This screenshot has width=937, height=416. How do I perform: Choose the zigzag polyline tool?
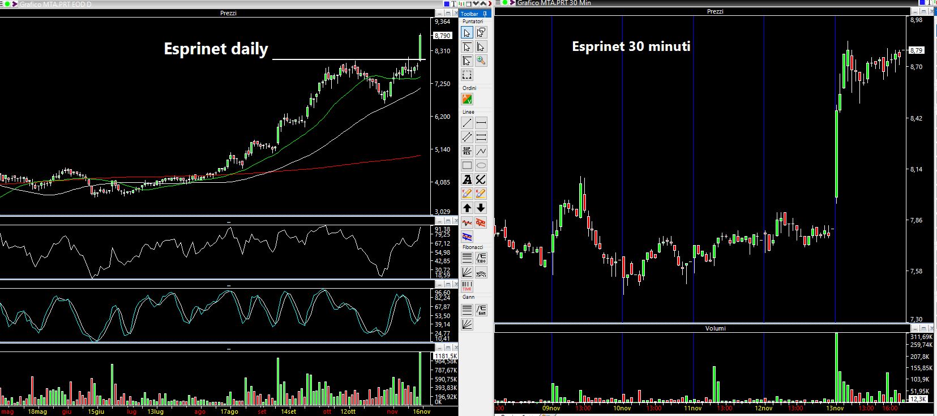click(481, 151)
